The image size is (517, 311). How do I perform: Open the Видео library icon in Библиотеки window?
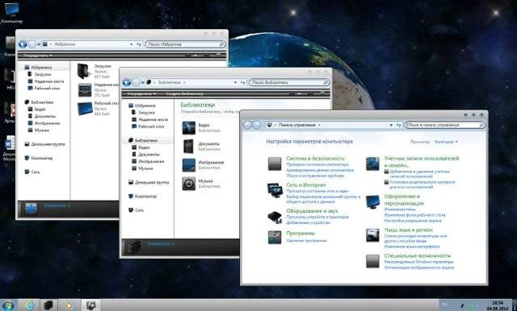click(x=188, y=128)
